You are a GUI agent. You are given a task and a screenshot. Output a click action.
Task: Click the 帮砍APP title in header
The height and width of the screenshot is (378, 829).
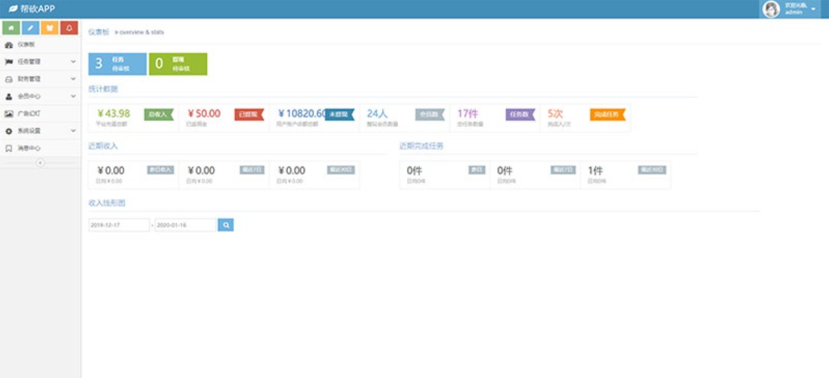click(37, 9)
